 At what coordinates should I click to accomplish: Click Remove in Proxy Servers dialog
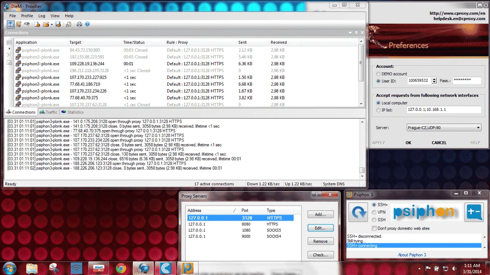pos(320,241)
